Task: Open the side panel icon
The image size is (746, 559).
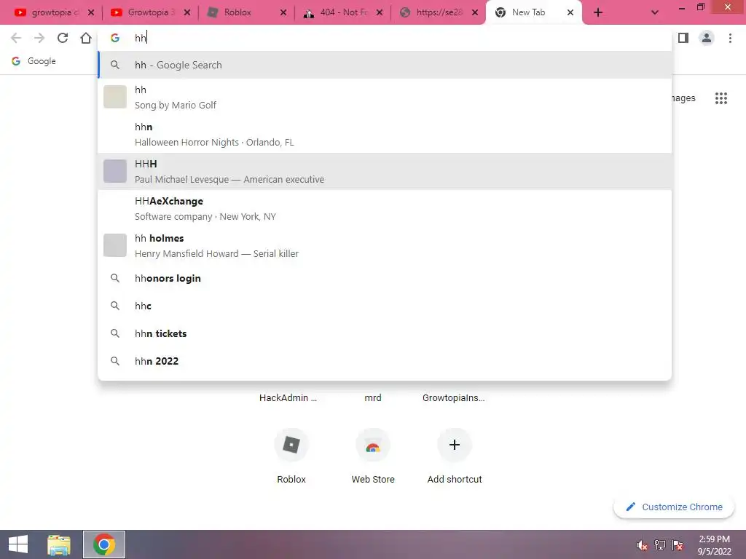Action: pyautogui.click(x=683, y=38)
